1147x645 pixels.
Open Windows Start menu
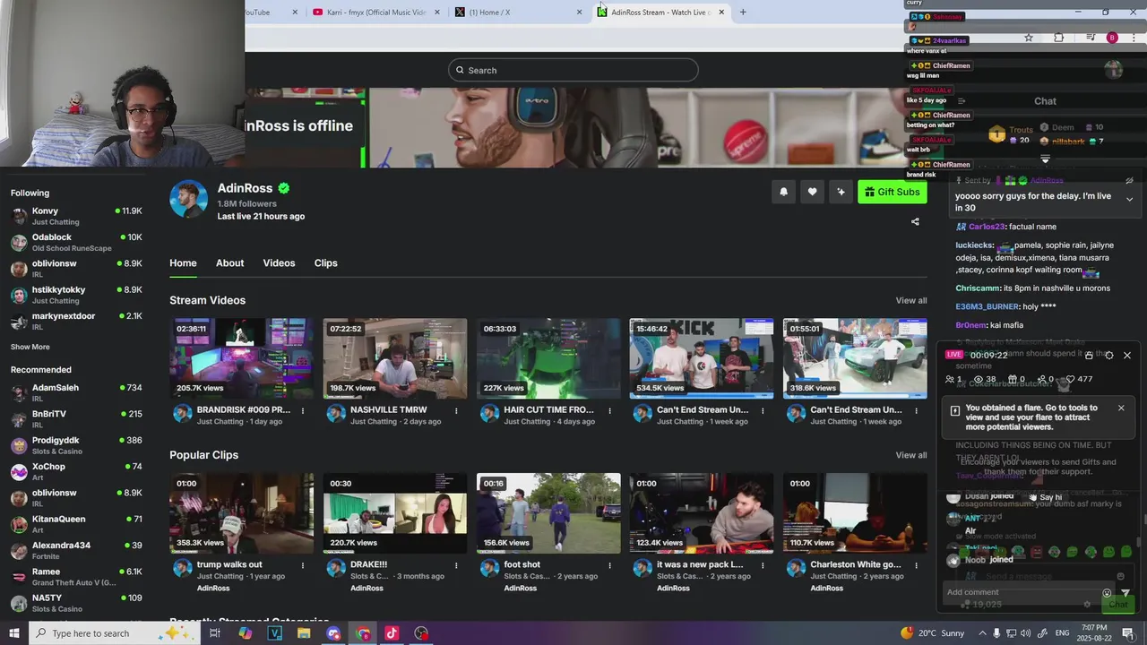(14, 633)
